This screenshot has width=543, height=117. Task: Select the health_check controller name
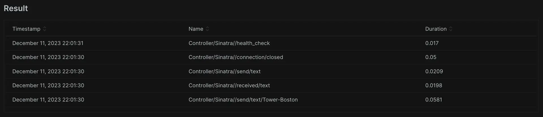(x=229, y=43)
